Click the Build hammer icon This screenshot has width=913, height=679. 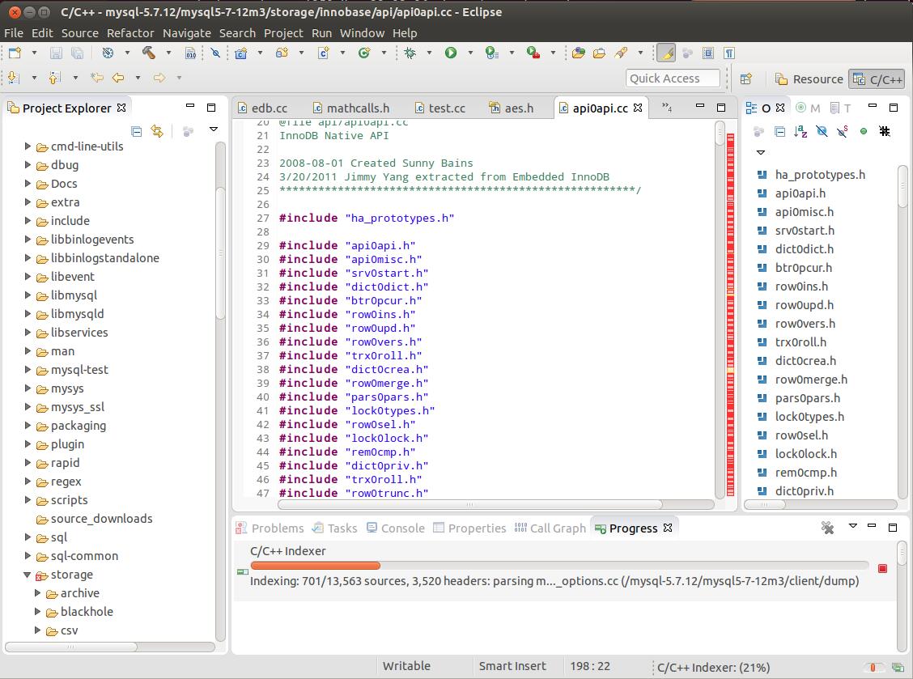[x=148, y=53]
